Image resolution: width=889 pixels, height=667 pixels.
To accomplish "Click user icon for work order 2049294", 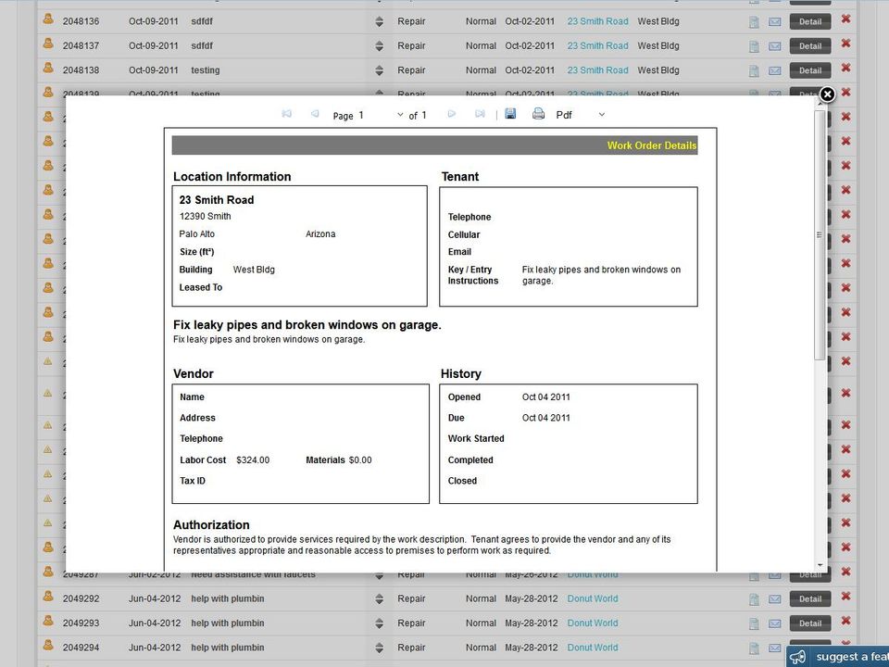I will click(48, 645).
